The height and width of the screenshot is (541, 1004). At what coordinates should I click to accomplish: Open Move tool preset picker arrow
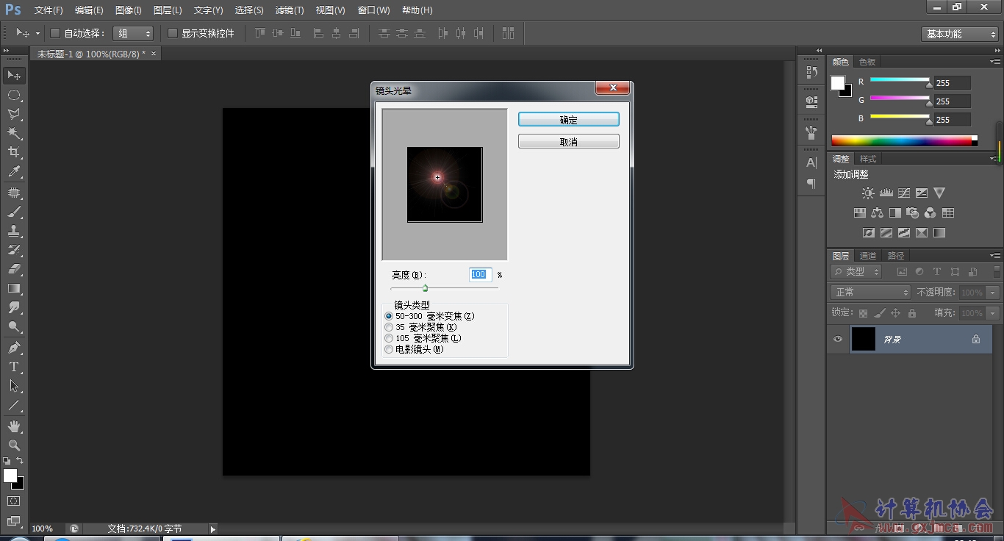(x=37, y=33)
